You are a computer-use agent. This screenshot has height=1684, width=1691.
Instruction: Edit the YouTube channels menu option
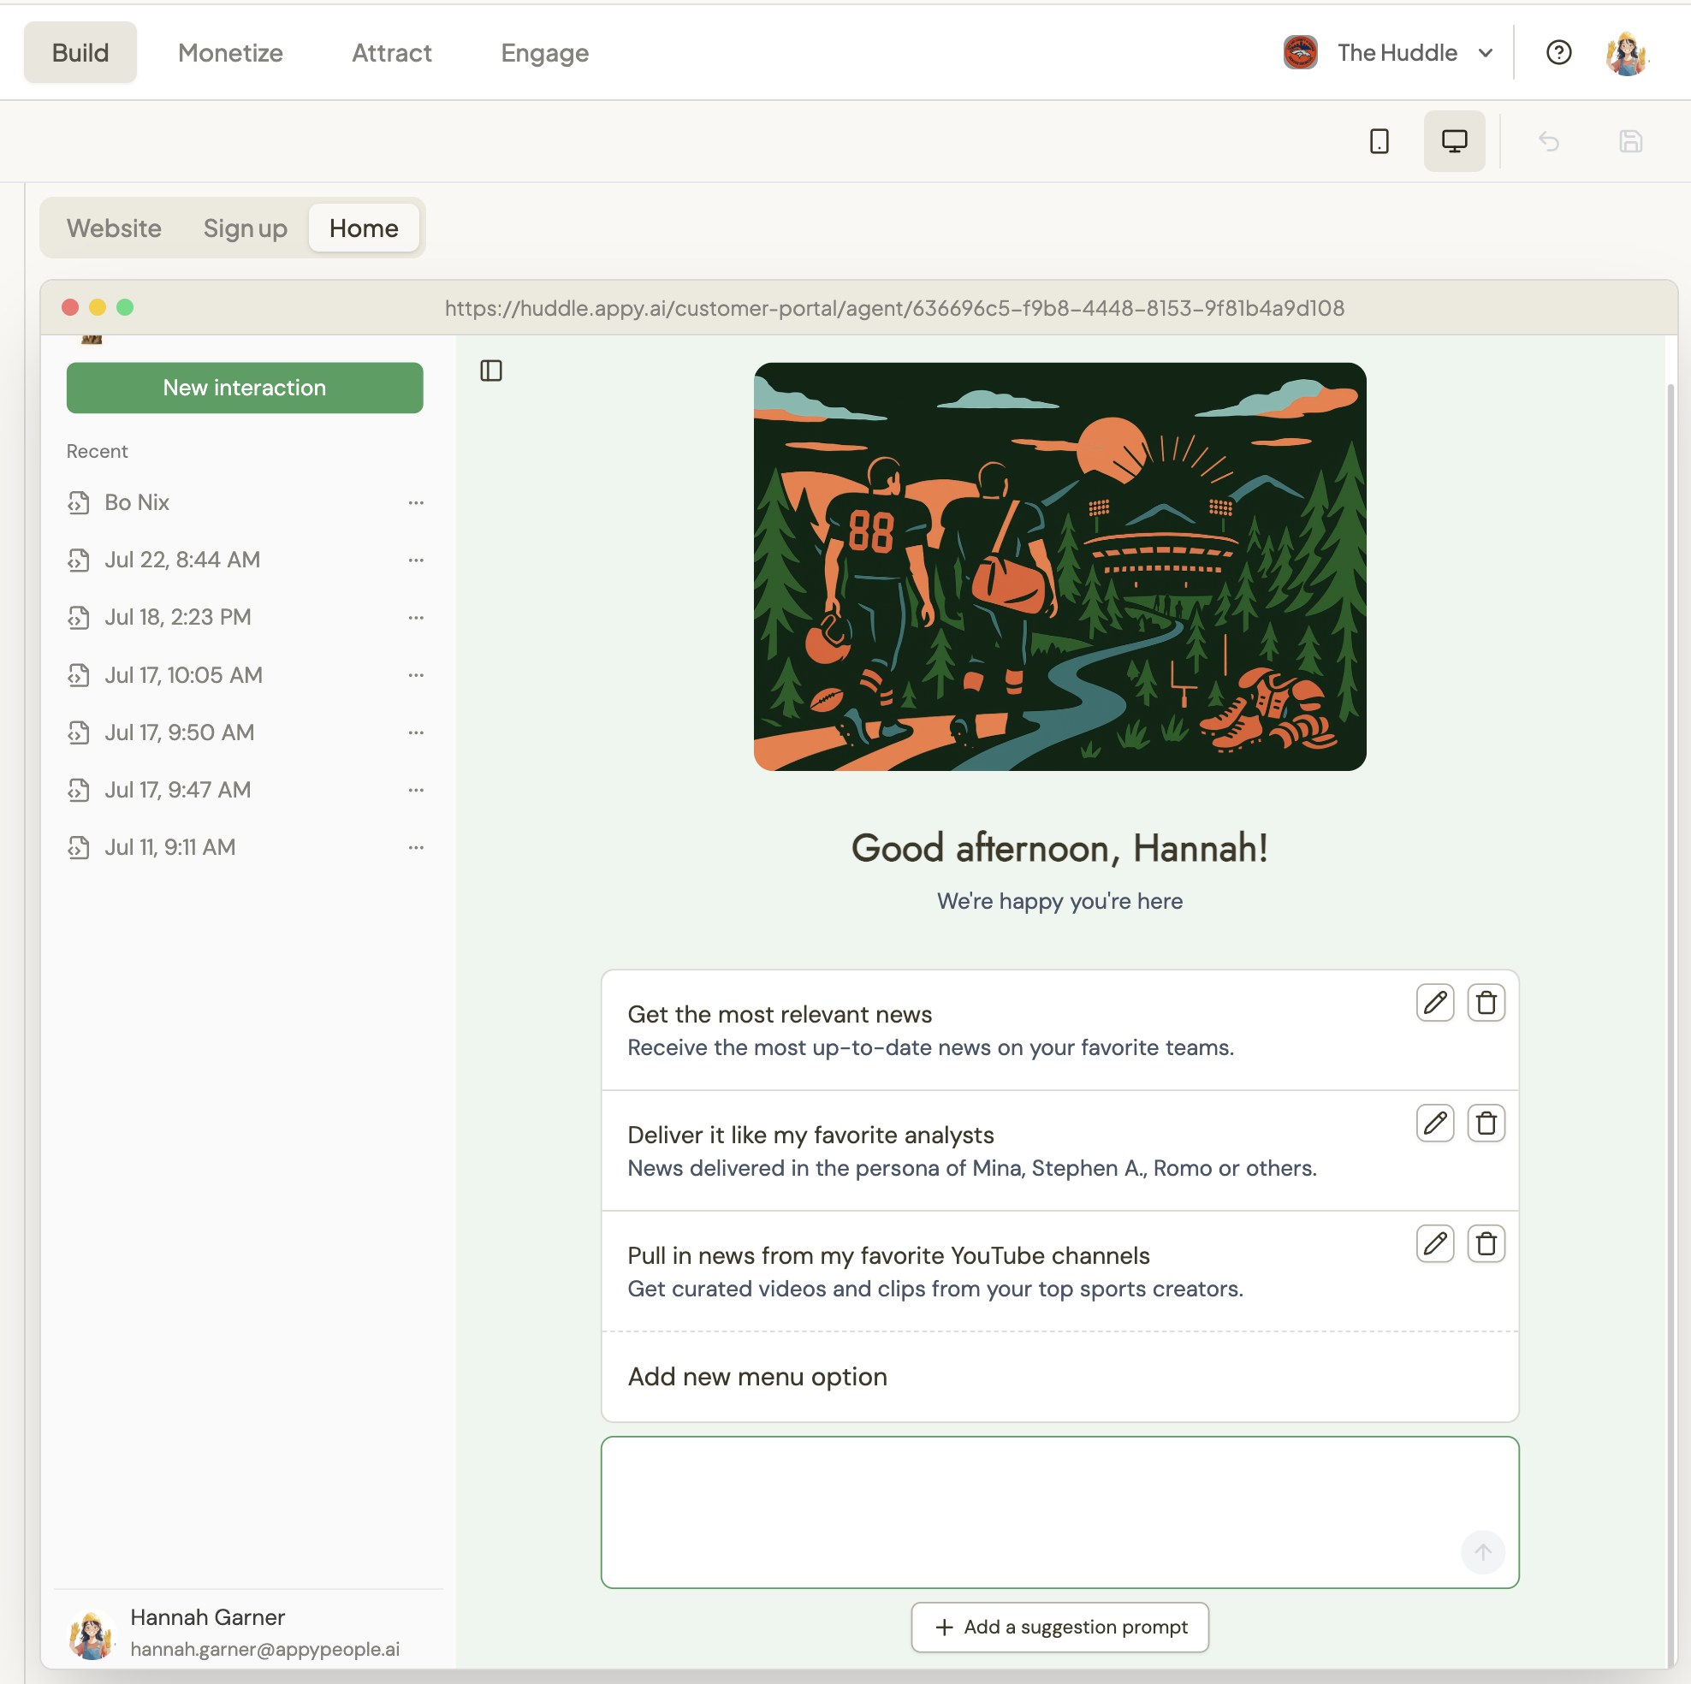pyautogui.click(x=1434, y=1243)
